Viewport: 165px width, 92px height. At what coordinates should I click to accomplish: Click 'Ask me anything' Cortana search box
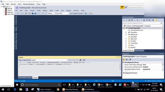[41, 85]
